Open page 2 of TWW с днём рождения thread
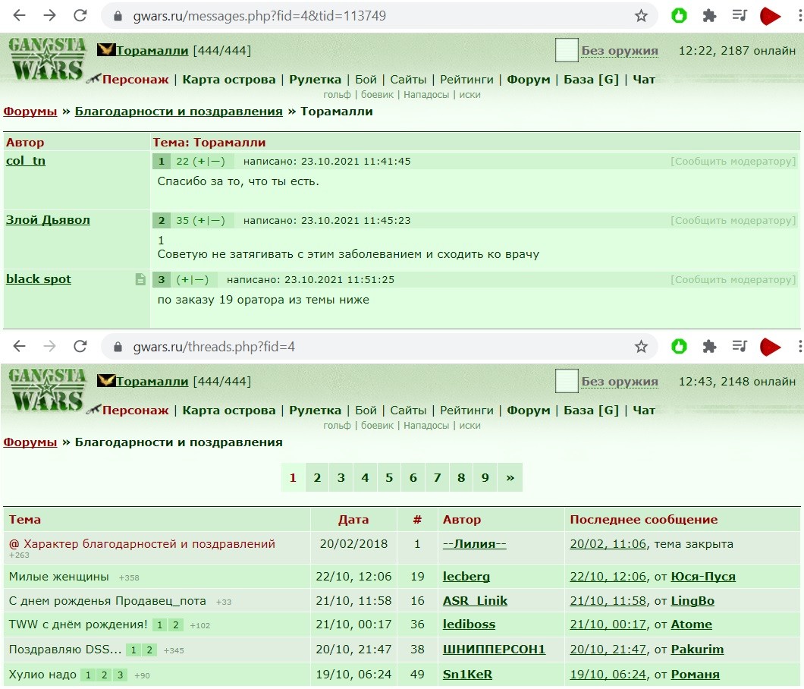 (175, 625)
